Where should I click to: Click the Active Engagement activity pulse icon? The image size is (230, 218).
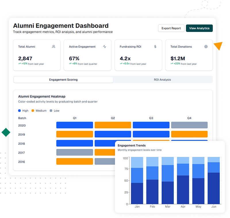tap(104, 46)
